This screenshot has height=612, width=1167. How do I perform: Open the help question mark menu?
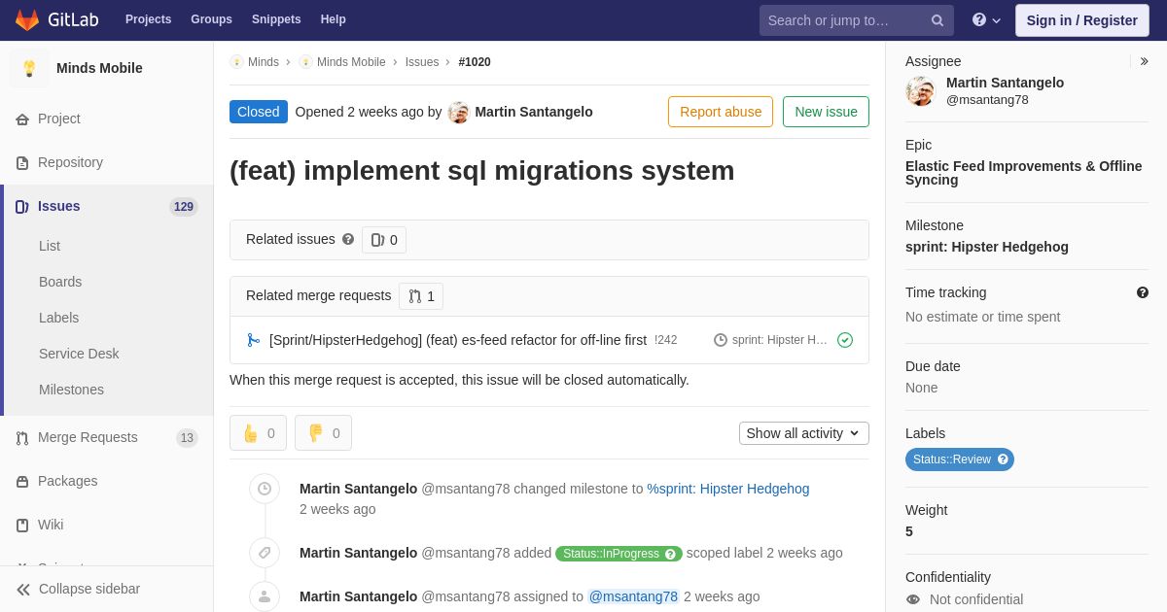pyautogui.click(x=986, y=19)
